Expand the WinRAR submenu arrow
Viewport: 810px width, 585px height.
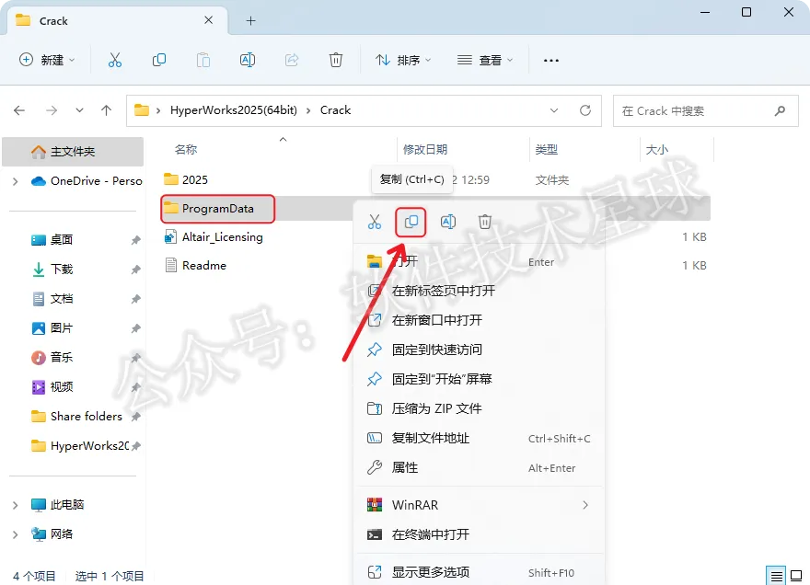585,505
